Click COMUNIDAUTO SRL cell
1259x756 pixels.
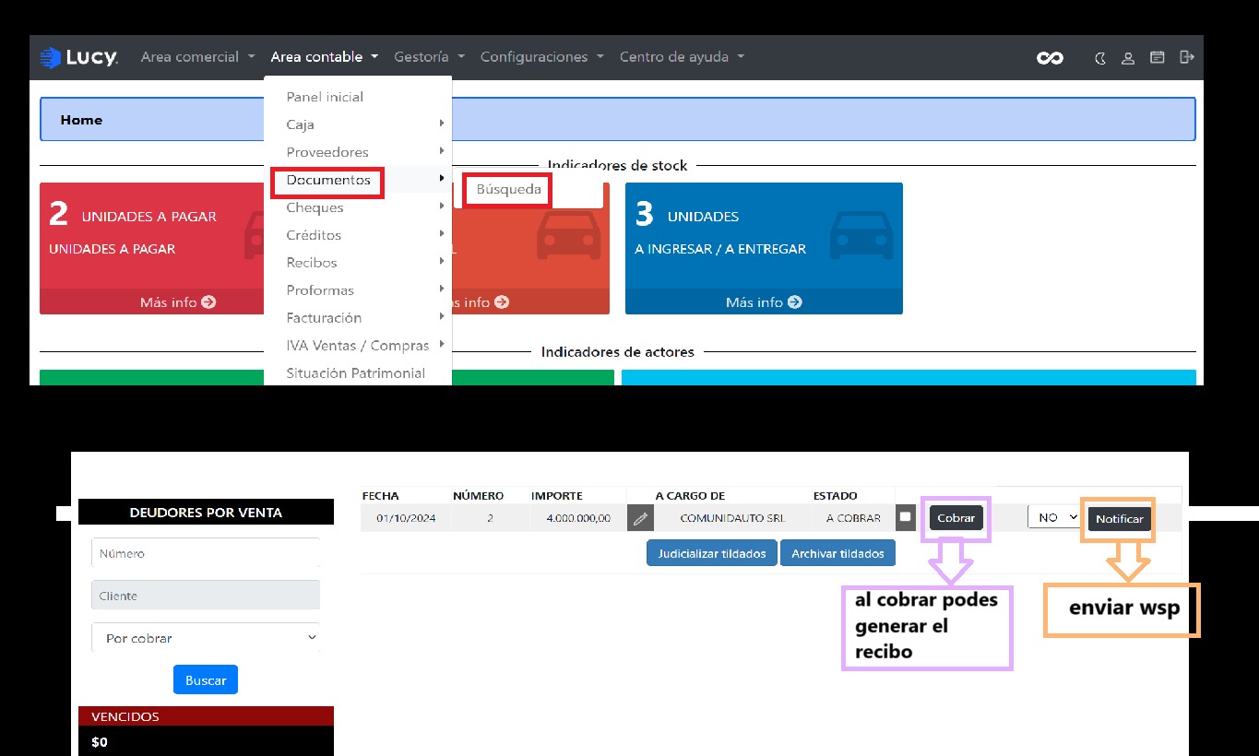tap(732, 518)
